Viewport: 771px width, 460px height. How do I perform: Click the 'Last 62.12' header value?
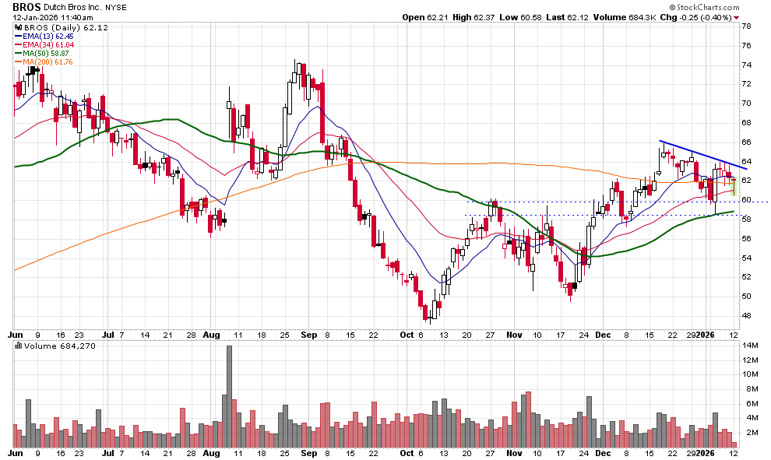coord(567,17)
